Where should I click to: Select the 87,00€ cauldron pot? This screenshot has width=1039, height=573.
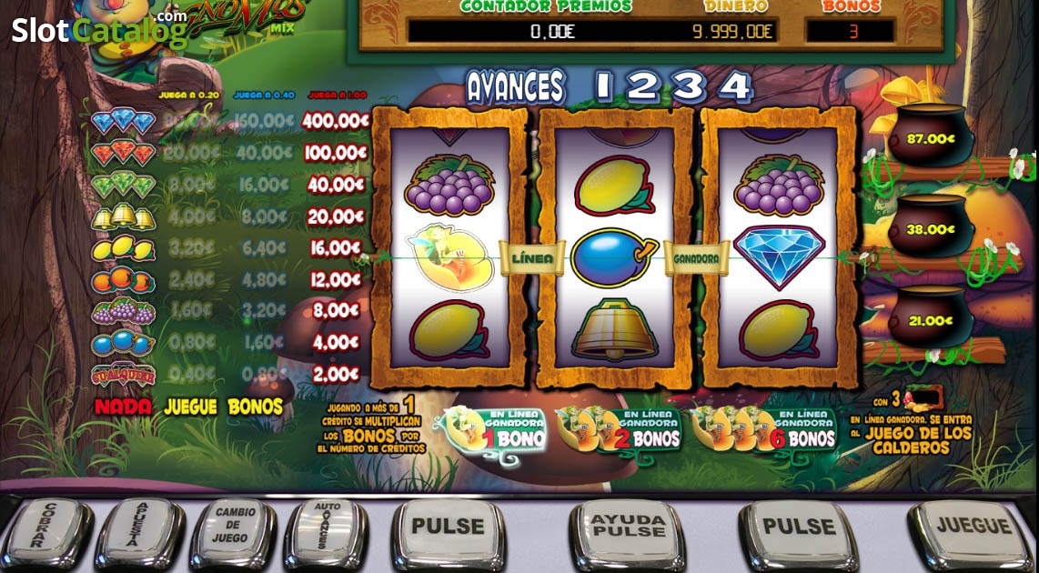(x=930, y=136)
